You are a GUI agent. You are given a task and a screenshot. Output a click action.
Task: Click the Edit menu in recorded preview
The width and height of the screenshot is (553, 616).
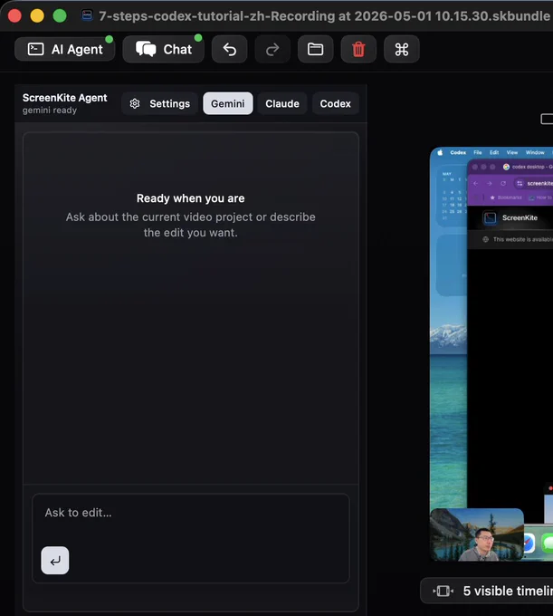click(494, 152)
